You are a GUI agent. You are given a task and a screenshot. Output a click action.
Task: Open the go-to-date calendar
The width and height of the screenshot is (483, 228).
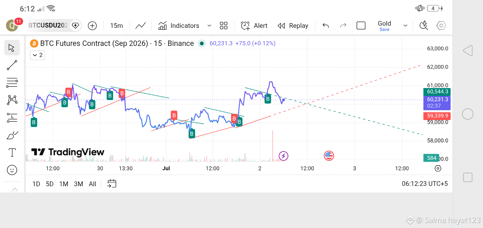click(x=112, y=184)
